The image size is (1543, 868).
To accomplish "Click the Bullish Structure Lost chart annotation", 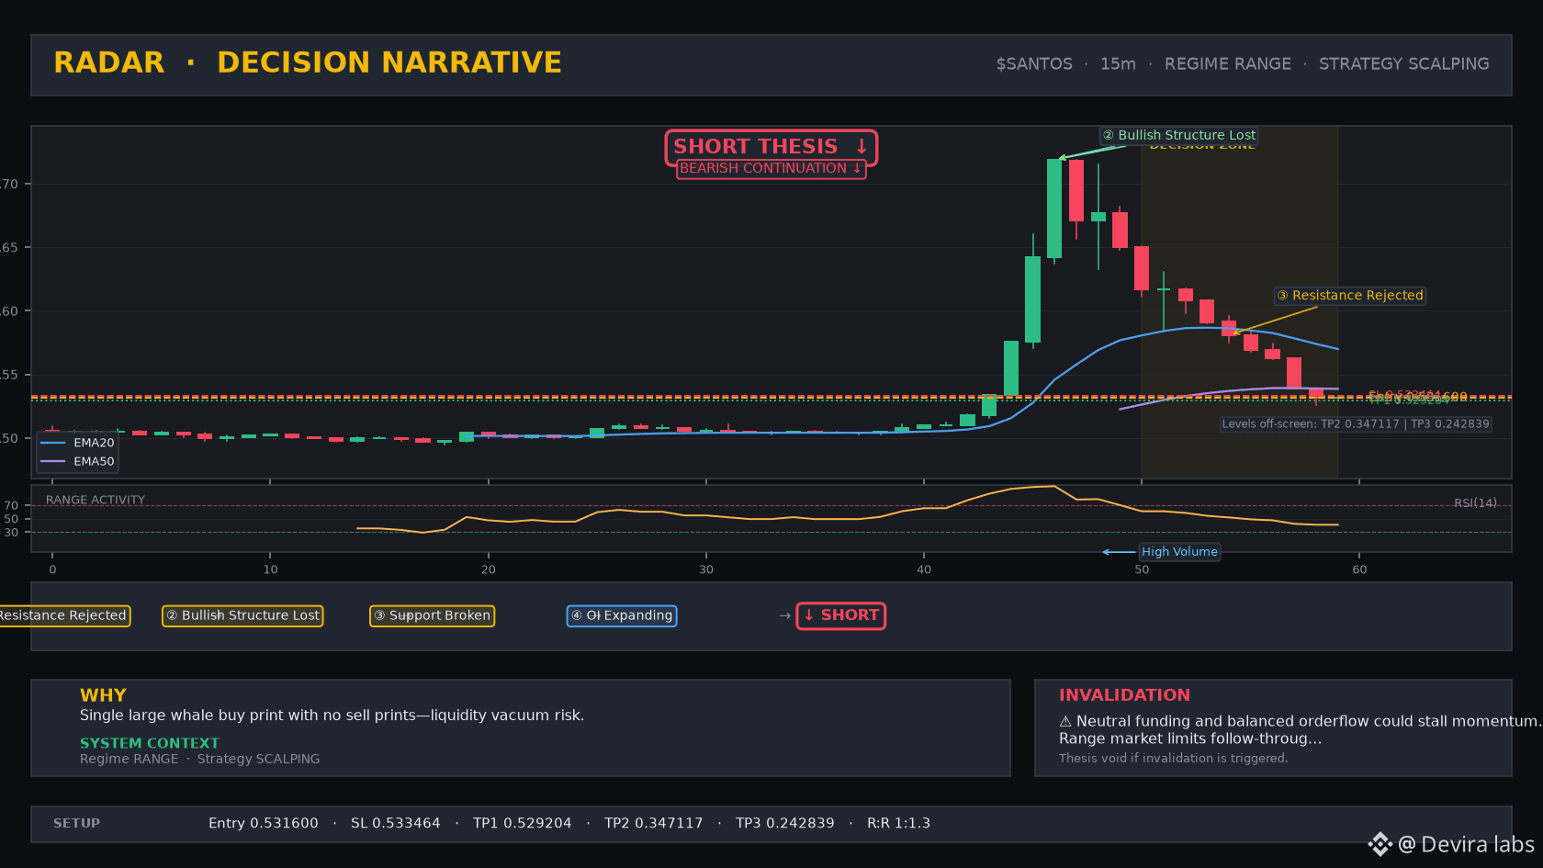I will click(x=1179, y=135).
